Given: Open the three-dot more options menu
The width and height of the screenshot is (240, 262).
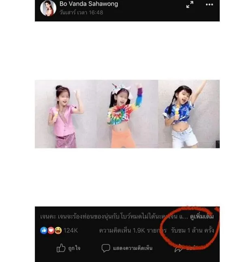Looking at the screenshot, I should [209, 5].
